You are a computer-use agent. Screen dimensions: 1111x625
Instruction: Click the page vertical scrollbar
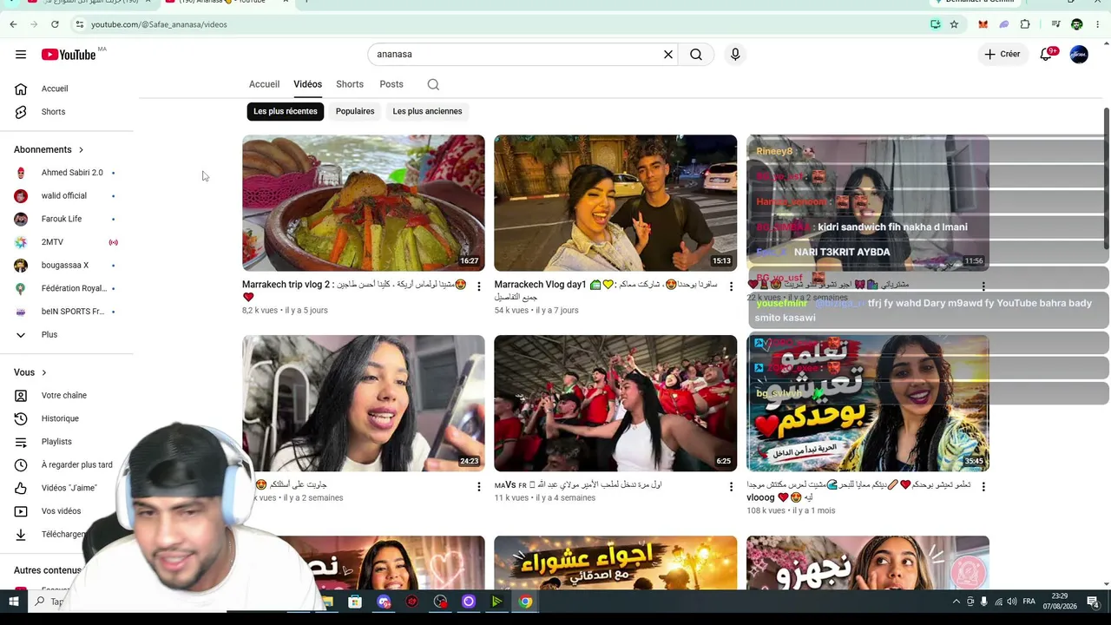coord(1107,179)
